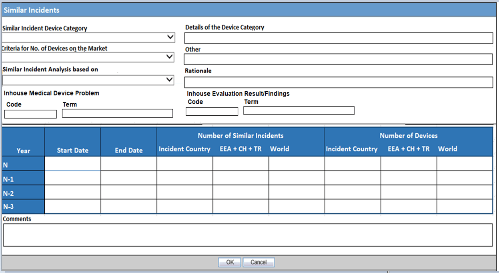Select Start Date cell for year N-3
This screenshot has width=499, height=273.
[x=72, y=207]
